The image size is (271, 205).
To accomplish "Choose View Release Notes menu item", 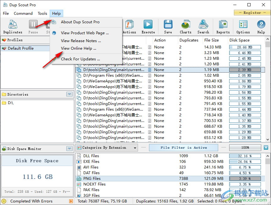I will coord(86,41).
